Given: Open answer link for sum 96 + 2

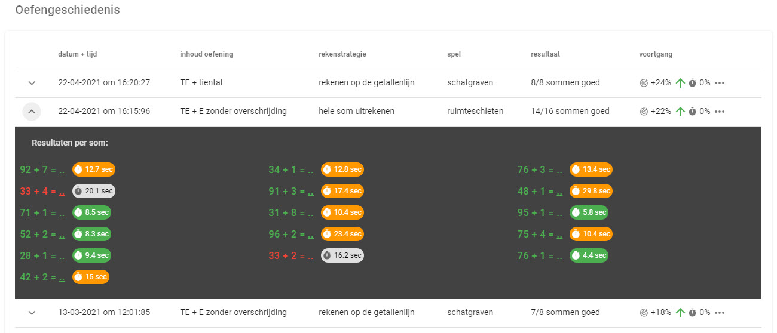Looking at the screenshot, I should point(311,235).
